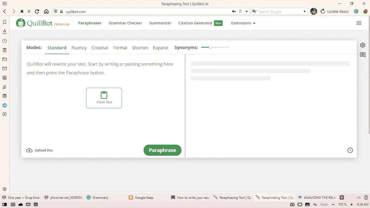This screenshot has width=370, height=208.
Task: Open the Summarizer link
Action: click(160, 23)
